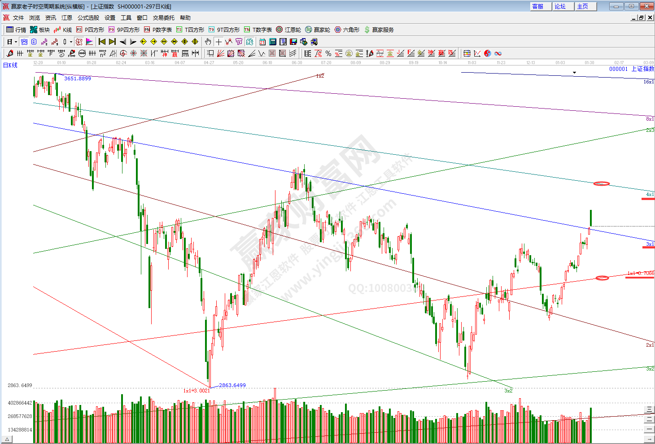Click the save floppy disk icon
Screen dimensions: 655x444
[293, 42]
